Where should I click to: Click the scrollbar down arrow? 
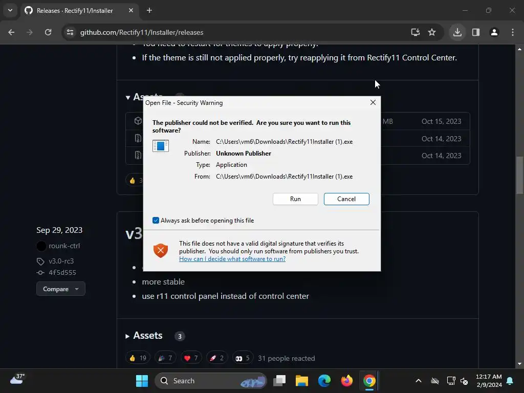(519, 364)
